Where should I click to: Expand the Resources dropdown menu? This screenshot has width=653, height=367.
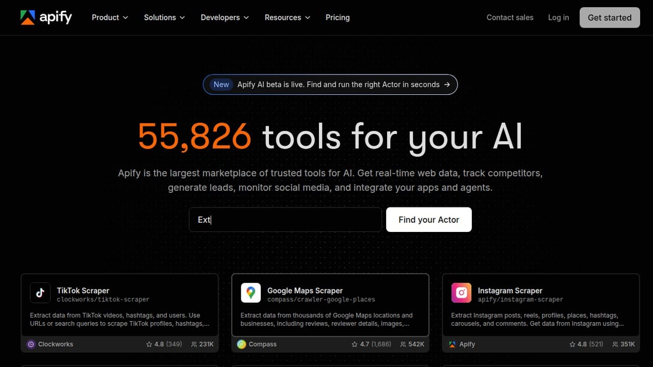(x=288, y=17)
